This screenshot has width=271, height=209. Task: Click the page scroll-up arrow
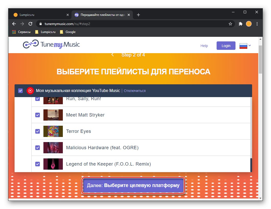click(x=260, y=39)
